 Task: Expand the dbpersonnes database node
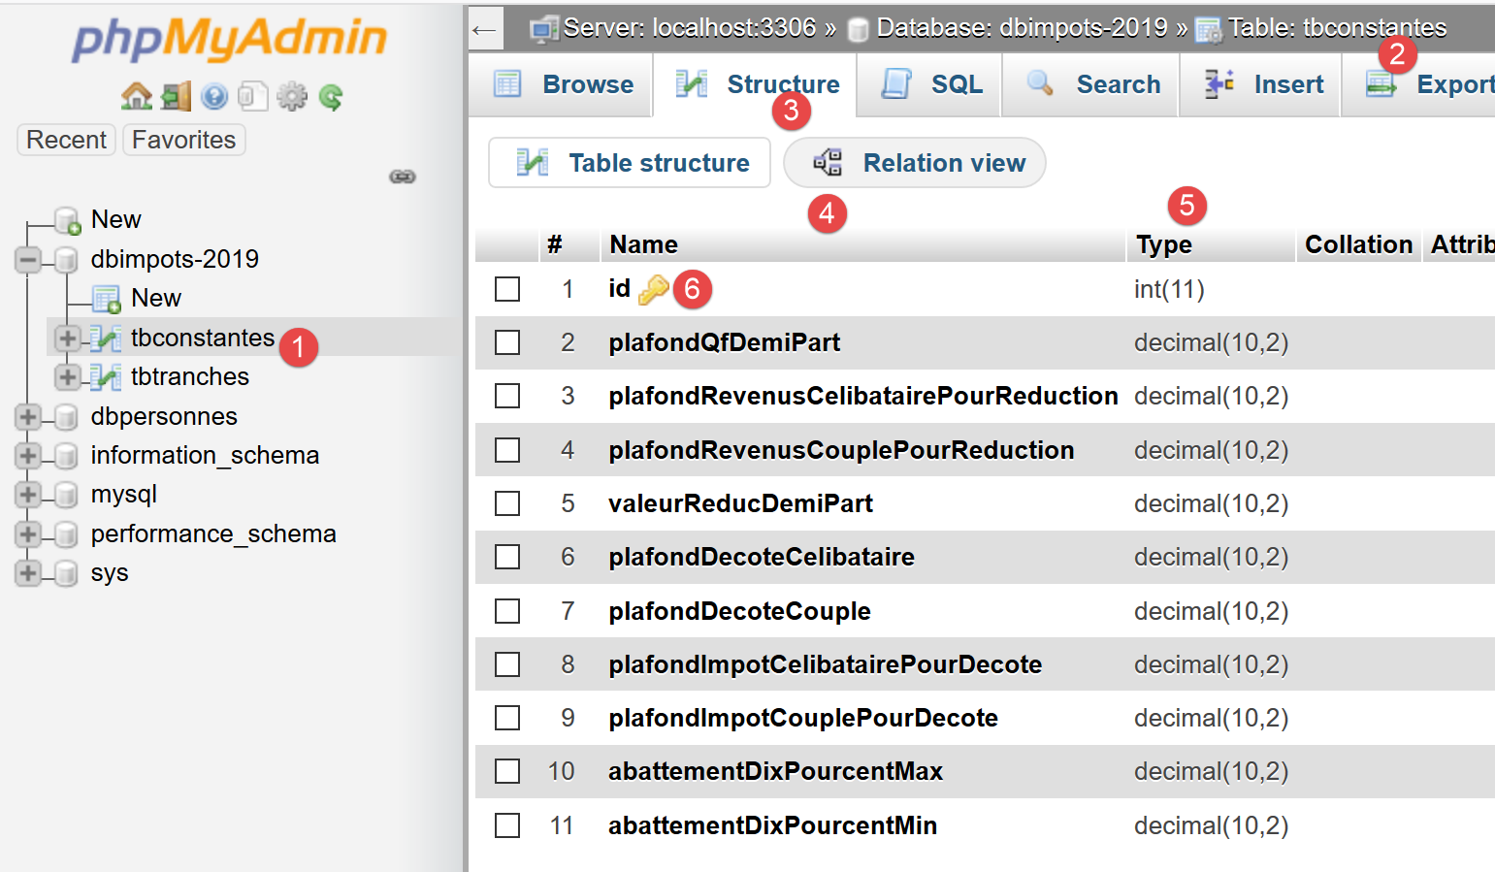[28, 417]
